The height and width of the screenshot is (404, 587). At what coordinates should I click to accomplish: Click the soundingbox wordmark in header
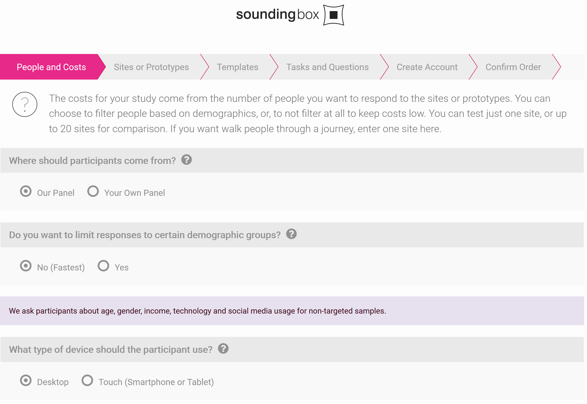(x=277, y=14)
